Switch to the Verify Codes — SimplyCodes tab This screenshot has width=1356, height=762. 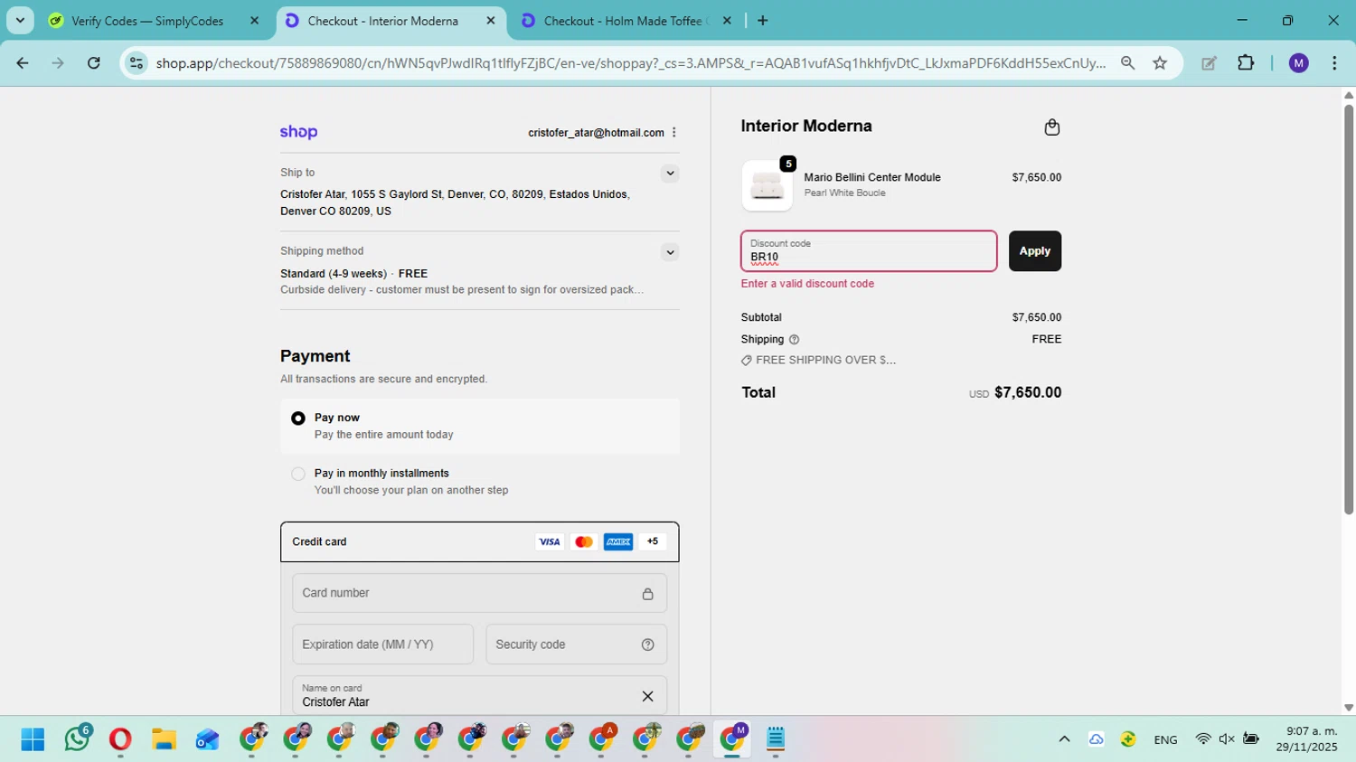147,21
